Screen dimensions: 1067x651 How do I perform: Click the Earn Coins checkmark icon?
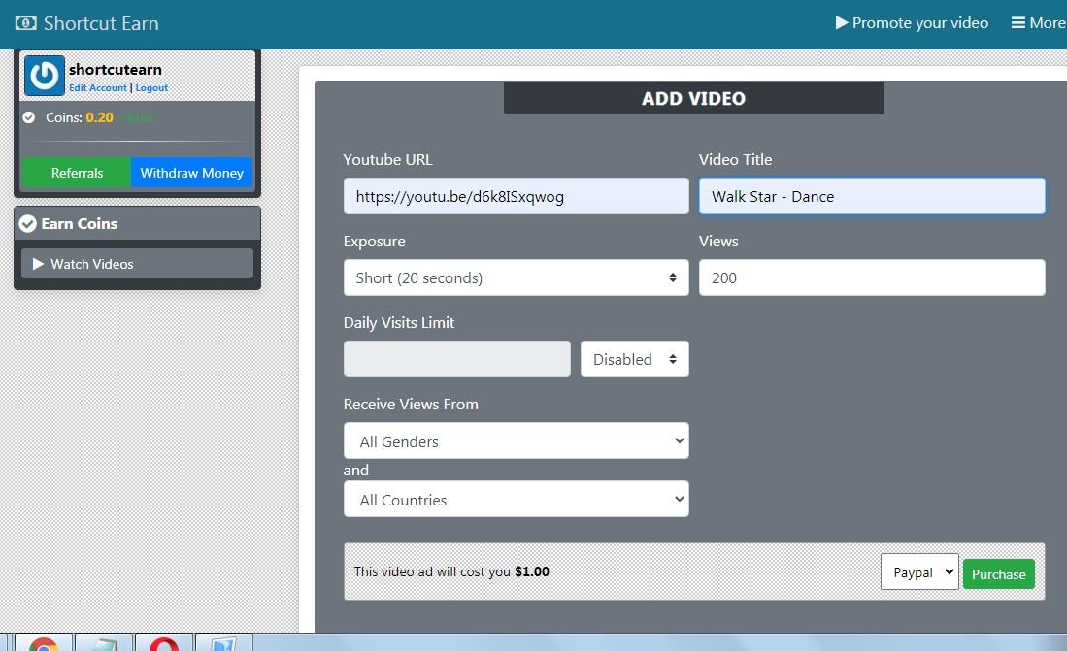click(28, 224)
